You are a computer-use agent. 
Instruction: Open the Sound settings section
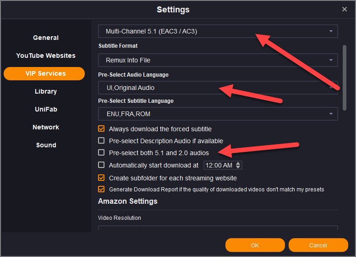click(46, 145)
